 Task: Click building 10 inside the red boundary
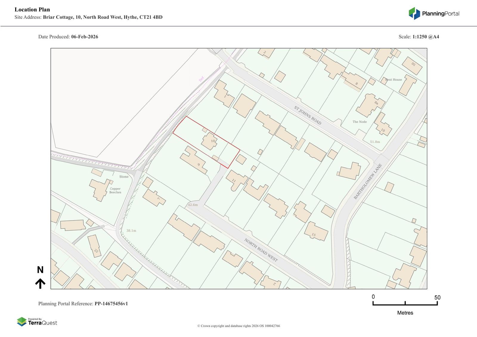(210, 141)
